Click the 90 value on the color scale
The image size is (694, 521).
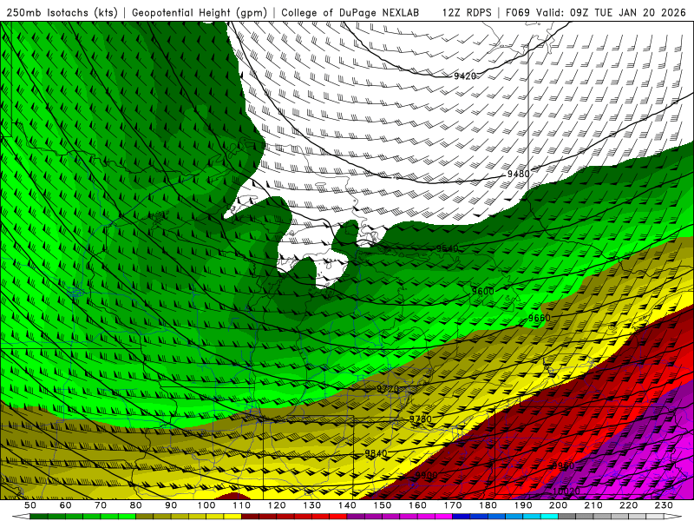click(171, 505)
